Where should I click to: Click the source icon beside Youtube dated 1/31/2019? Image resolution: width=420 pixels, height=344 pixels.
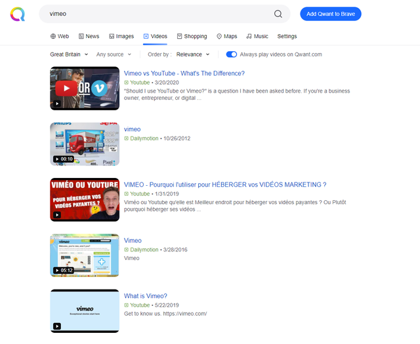click(x=126, y=194)
